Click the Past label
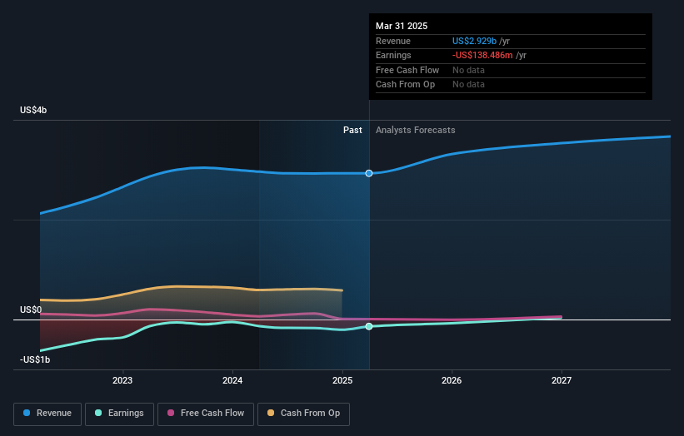 [352, 131]
